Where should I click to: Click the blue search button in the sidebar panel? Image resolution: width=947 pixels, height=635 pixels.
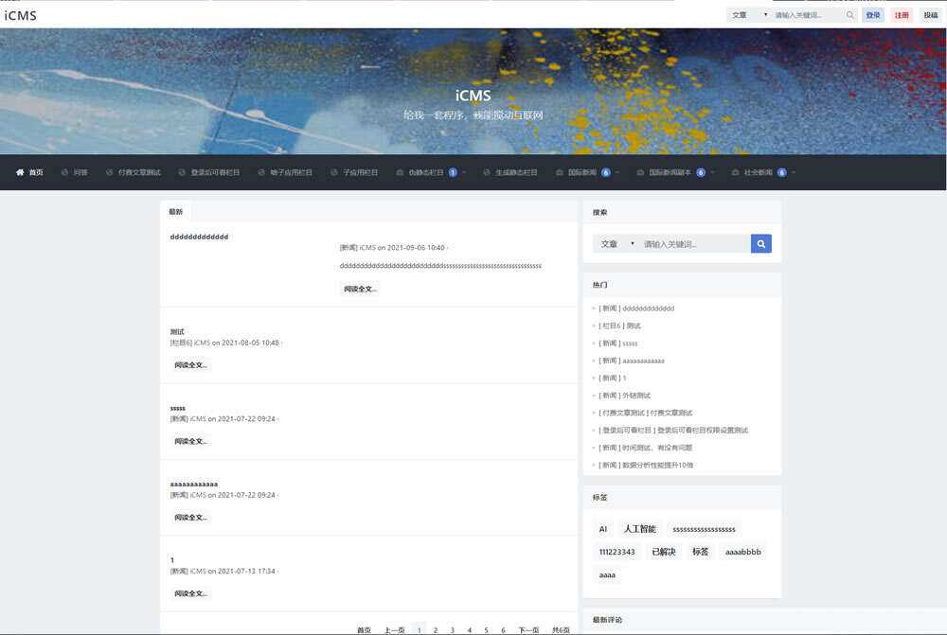point(760,243)
